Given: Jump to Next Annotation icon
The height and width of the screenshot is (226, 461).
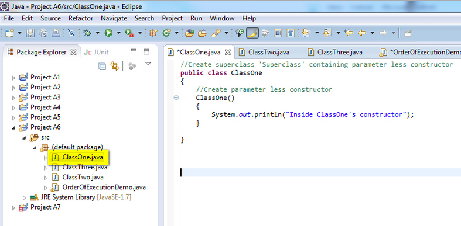Looking at the screenshot, I should coord(306,33).
